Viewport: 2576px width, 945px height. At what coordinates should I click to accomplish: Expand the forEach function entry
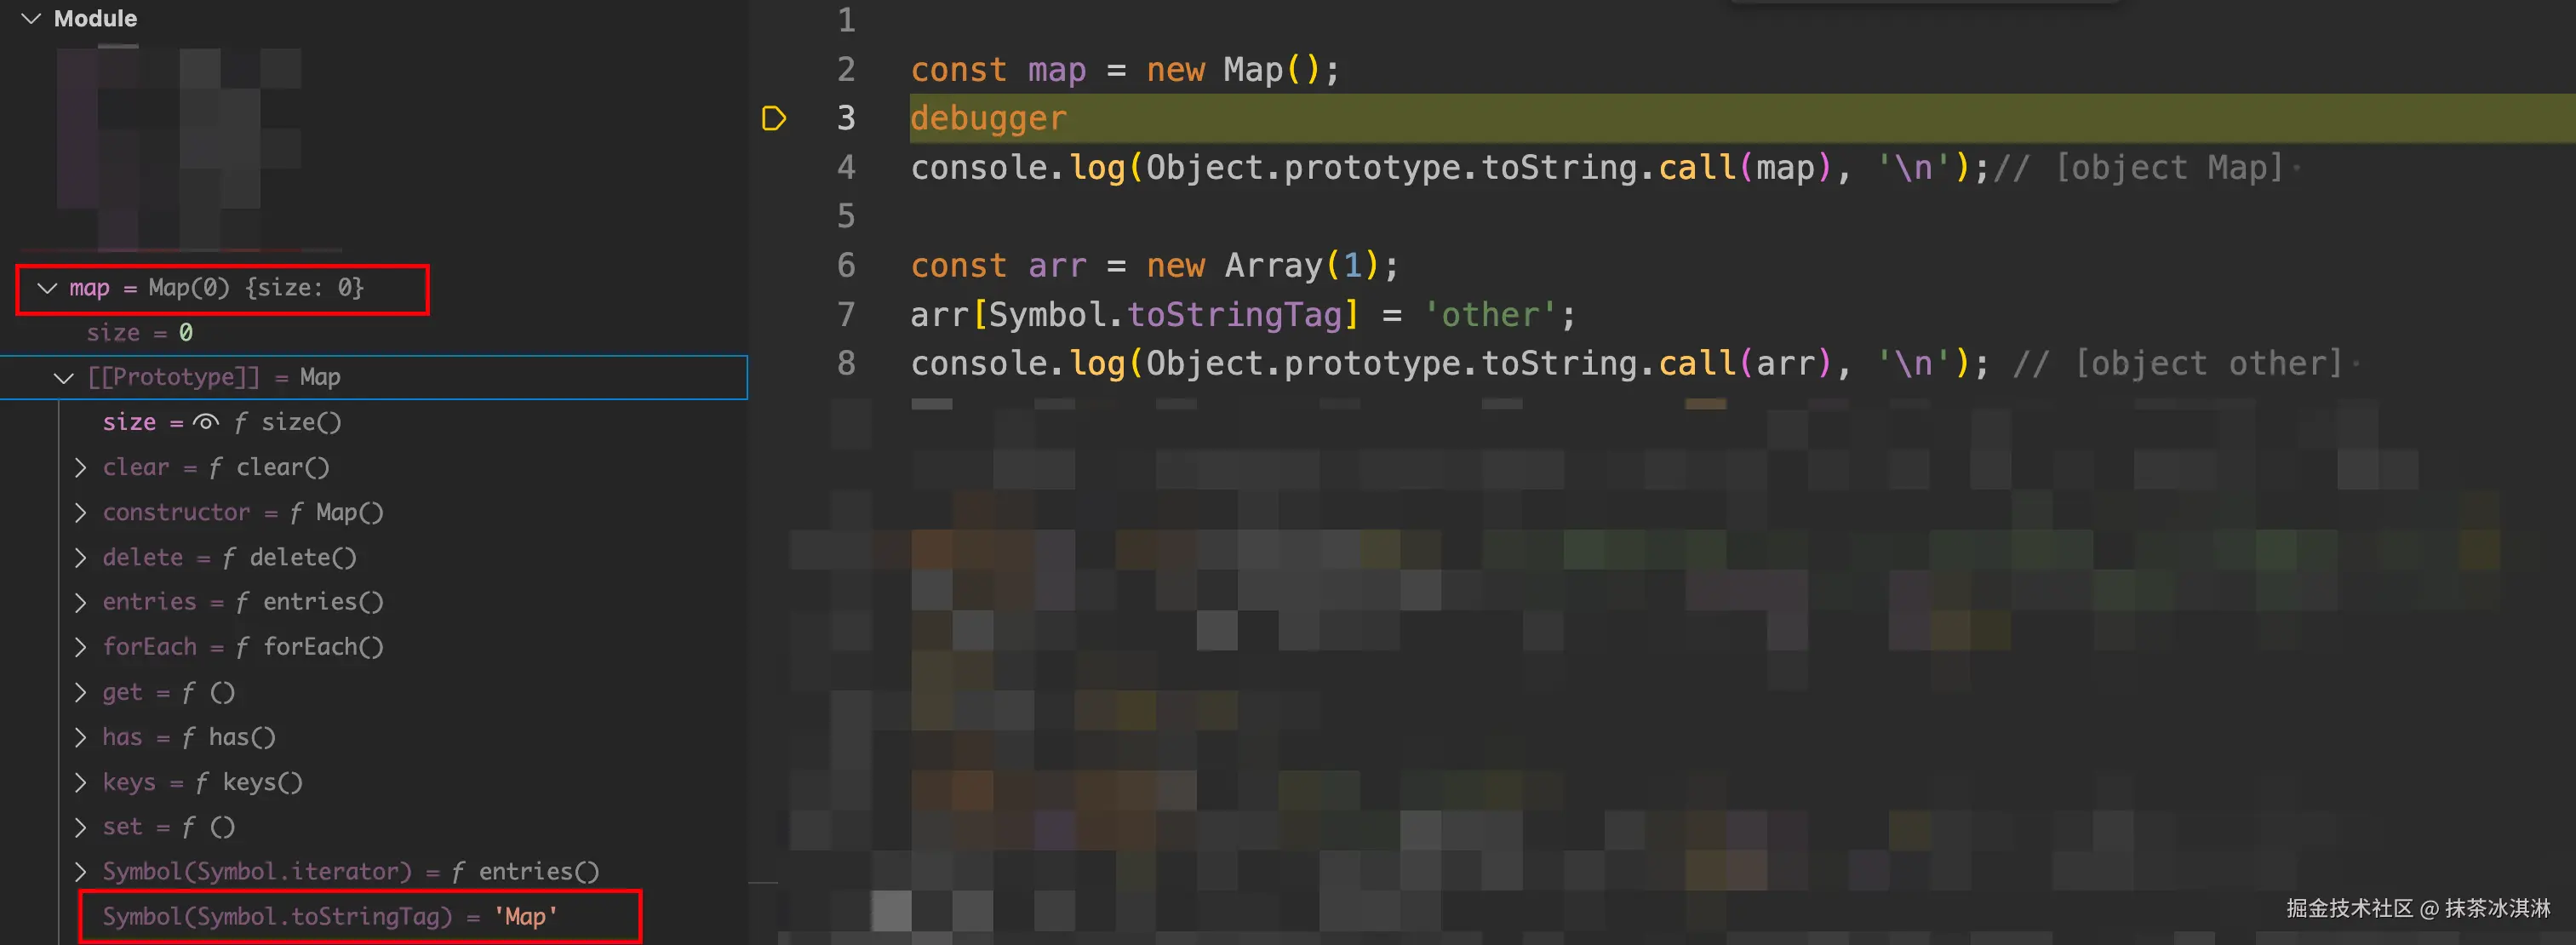click(81, 647)
